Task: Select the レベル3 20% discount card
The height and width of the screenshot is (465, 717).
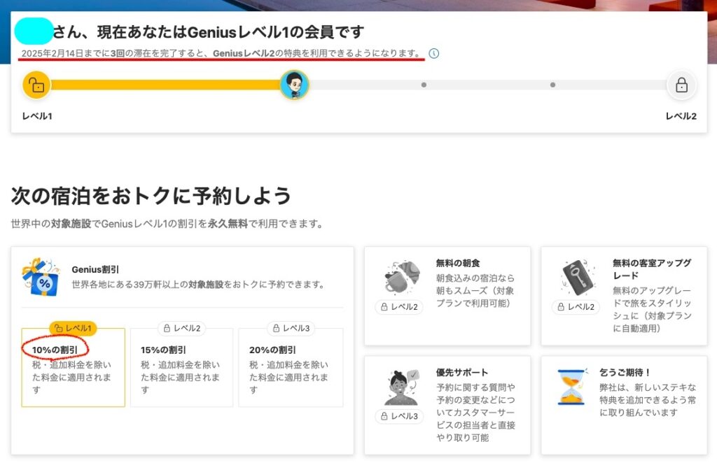Action: 290,367
